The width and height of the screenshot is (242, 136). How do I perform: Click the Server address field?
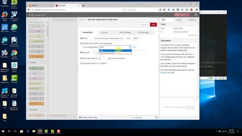click(109, 39)
